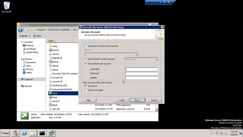The width and height of the screenshot is (243, 137).
Task: Select Use the built-in System account
Action: pos(86,59)
